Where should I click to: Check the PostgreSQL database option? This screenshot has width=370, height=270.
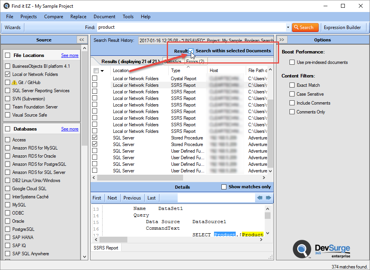8,229
